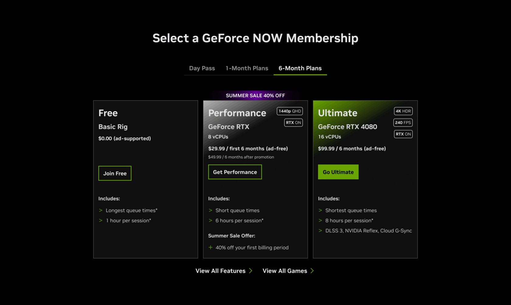Open the 6-Month Plans tab

300,68
